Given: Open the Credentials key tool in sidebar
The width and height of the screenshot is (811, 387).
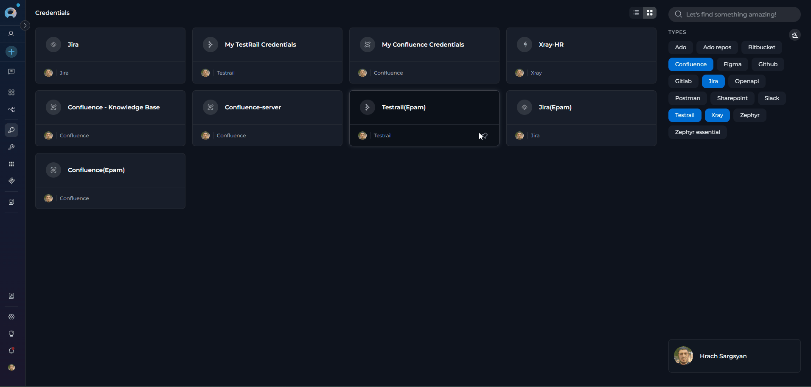Looking at the screenshot, I should pyautogui.click(x=11, y=130).
